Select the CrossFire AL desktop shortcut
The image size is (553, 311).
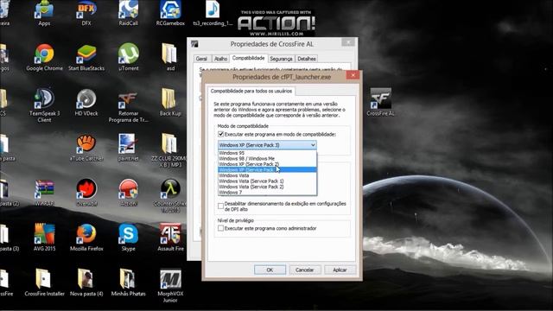380,102
